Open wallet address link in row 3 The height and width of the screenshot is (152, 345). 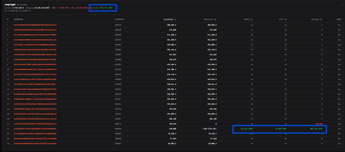[x=35, y=35]
